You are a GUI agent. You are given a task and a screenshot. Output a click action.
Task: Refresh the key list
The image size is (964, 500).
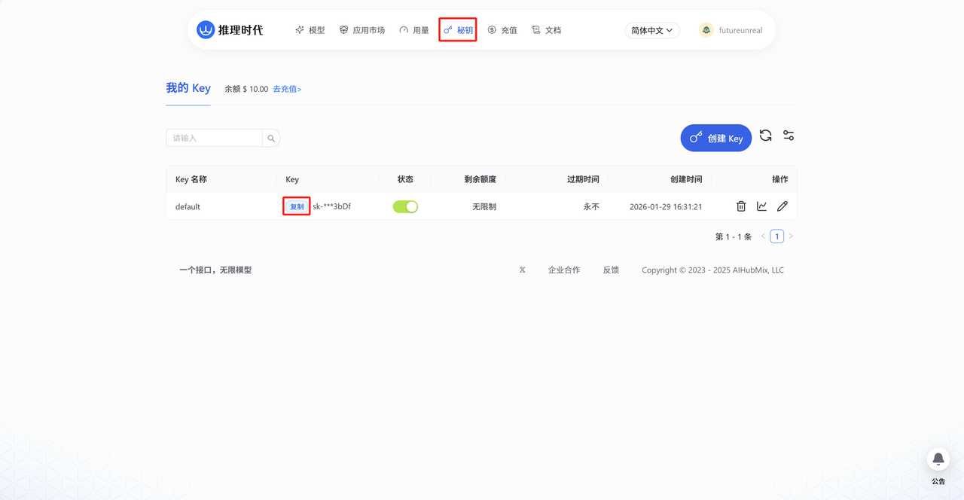766,136
